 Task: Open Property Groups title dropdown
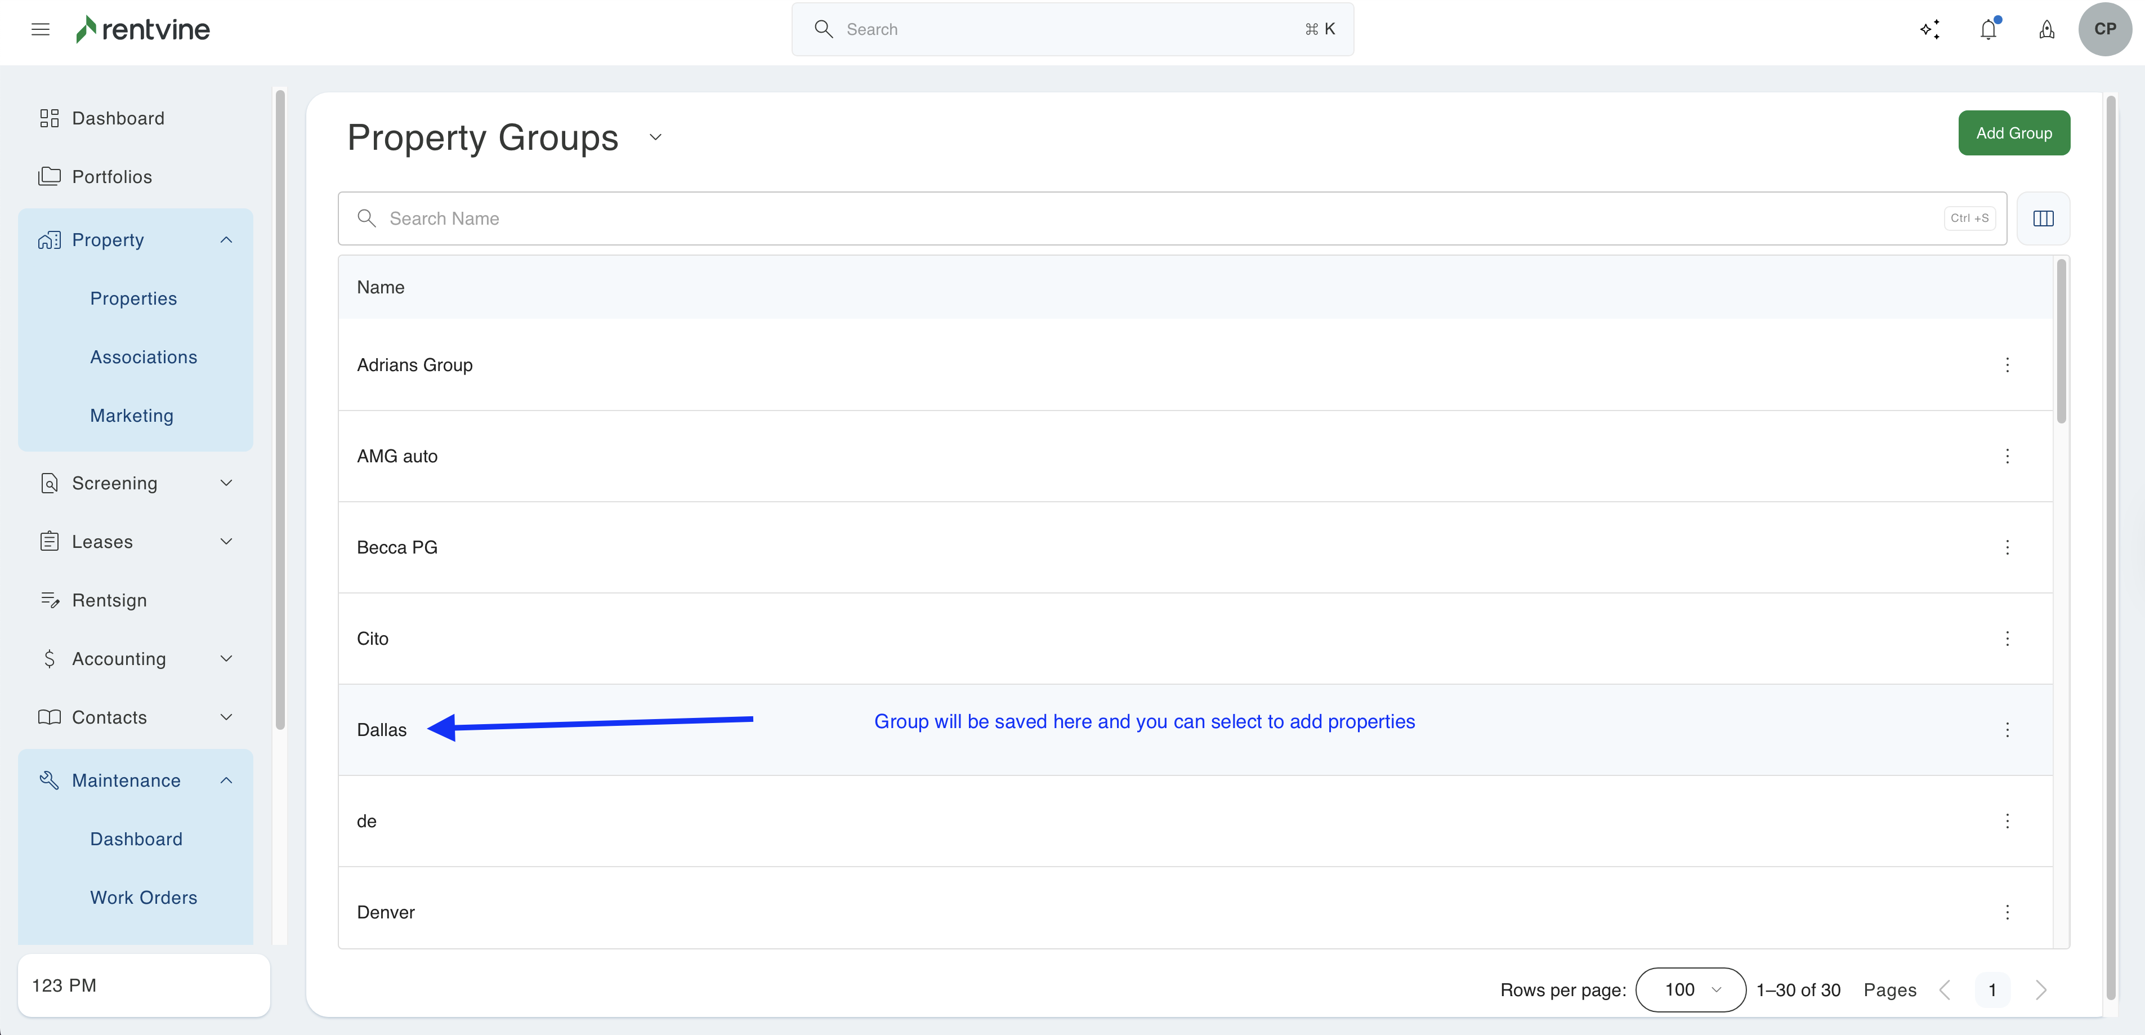tap(655, 137)
